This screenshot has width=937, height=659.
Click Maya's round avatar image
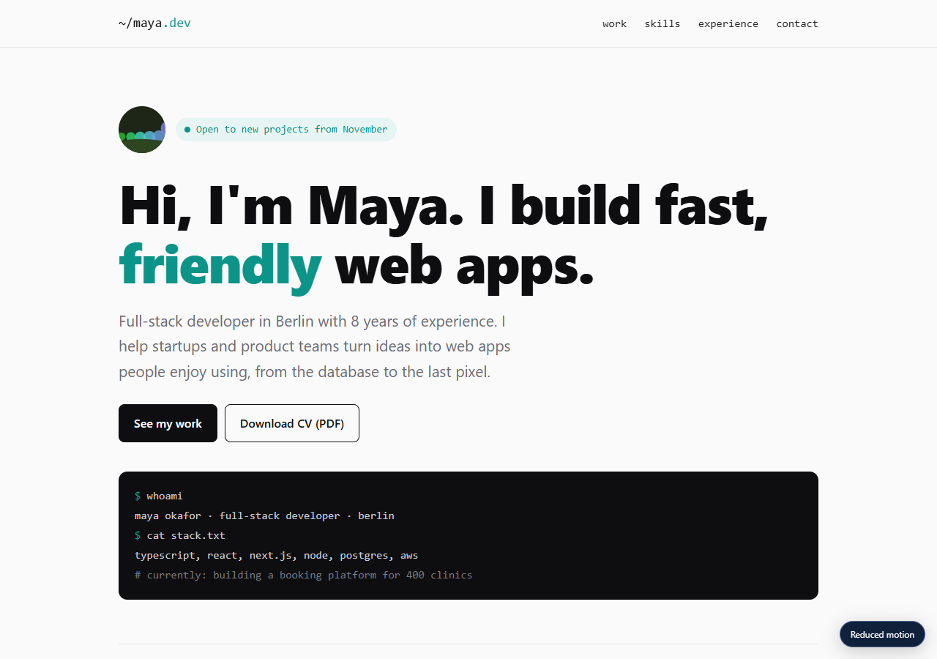pyautogui.click(x=142, y=130)
